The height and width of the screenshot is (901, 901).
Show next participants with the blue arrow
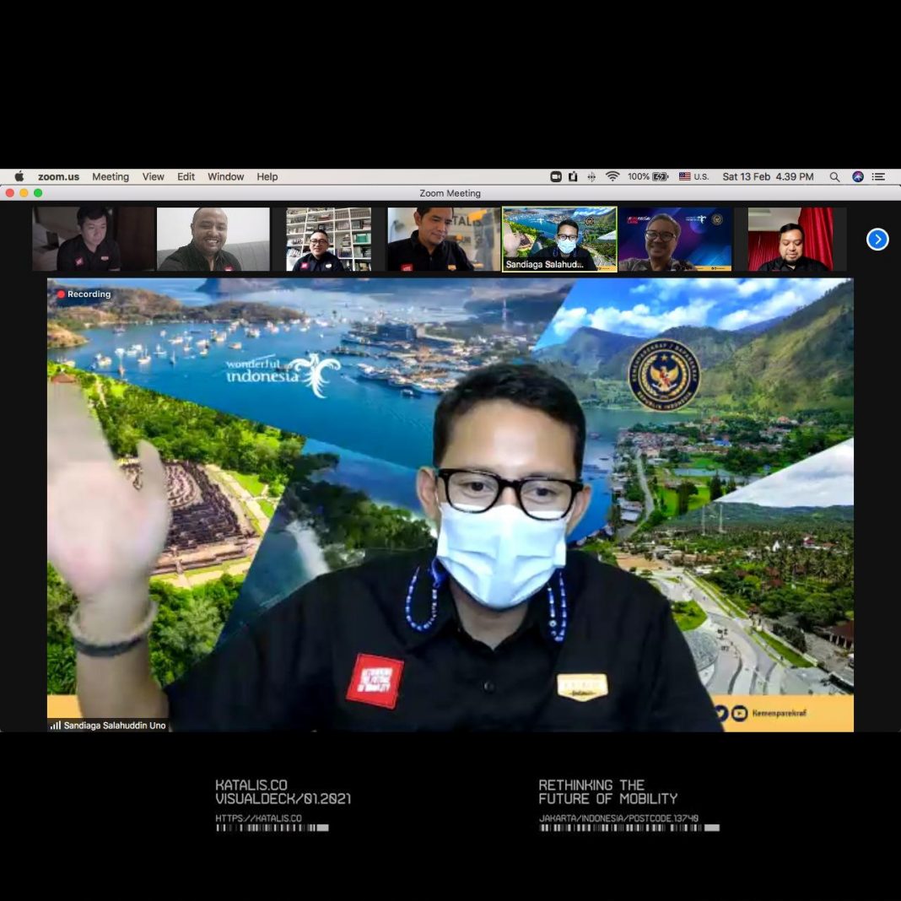click(x=877, y=240)
